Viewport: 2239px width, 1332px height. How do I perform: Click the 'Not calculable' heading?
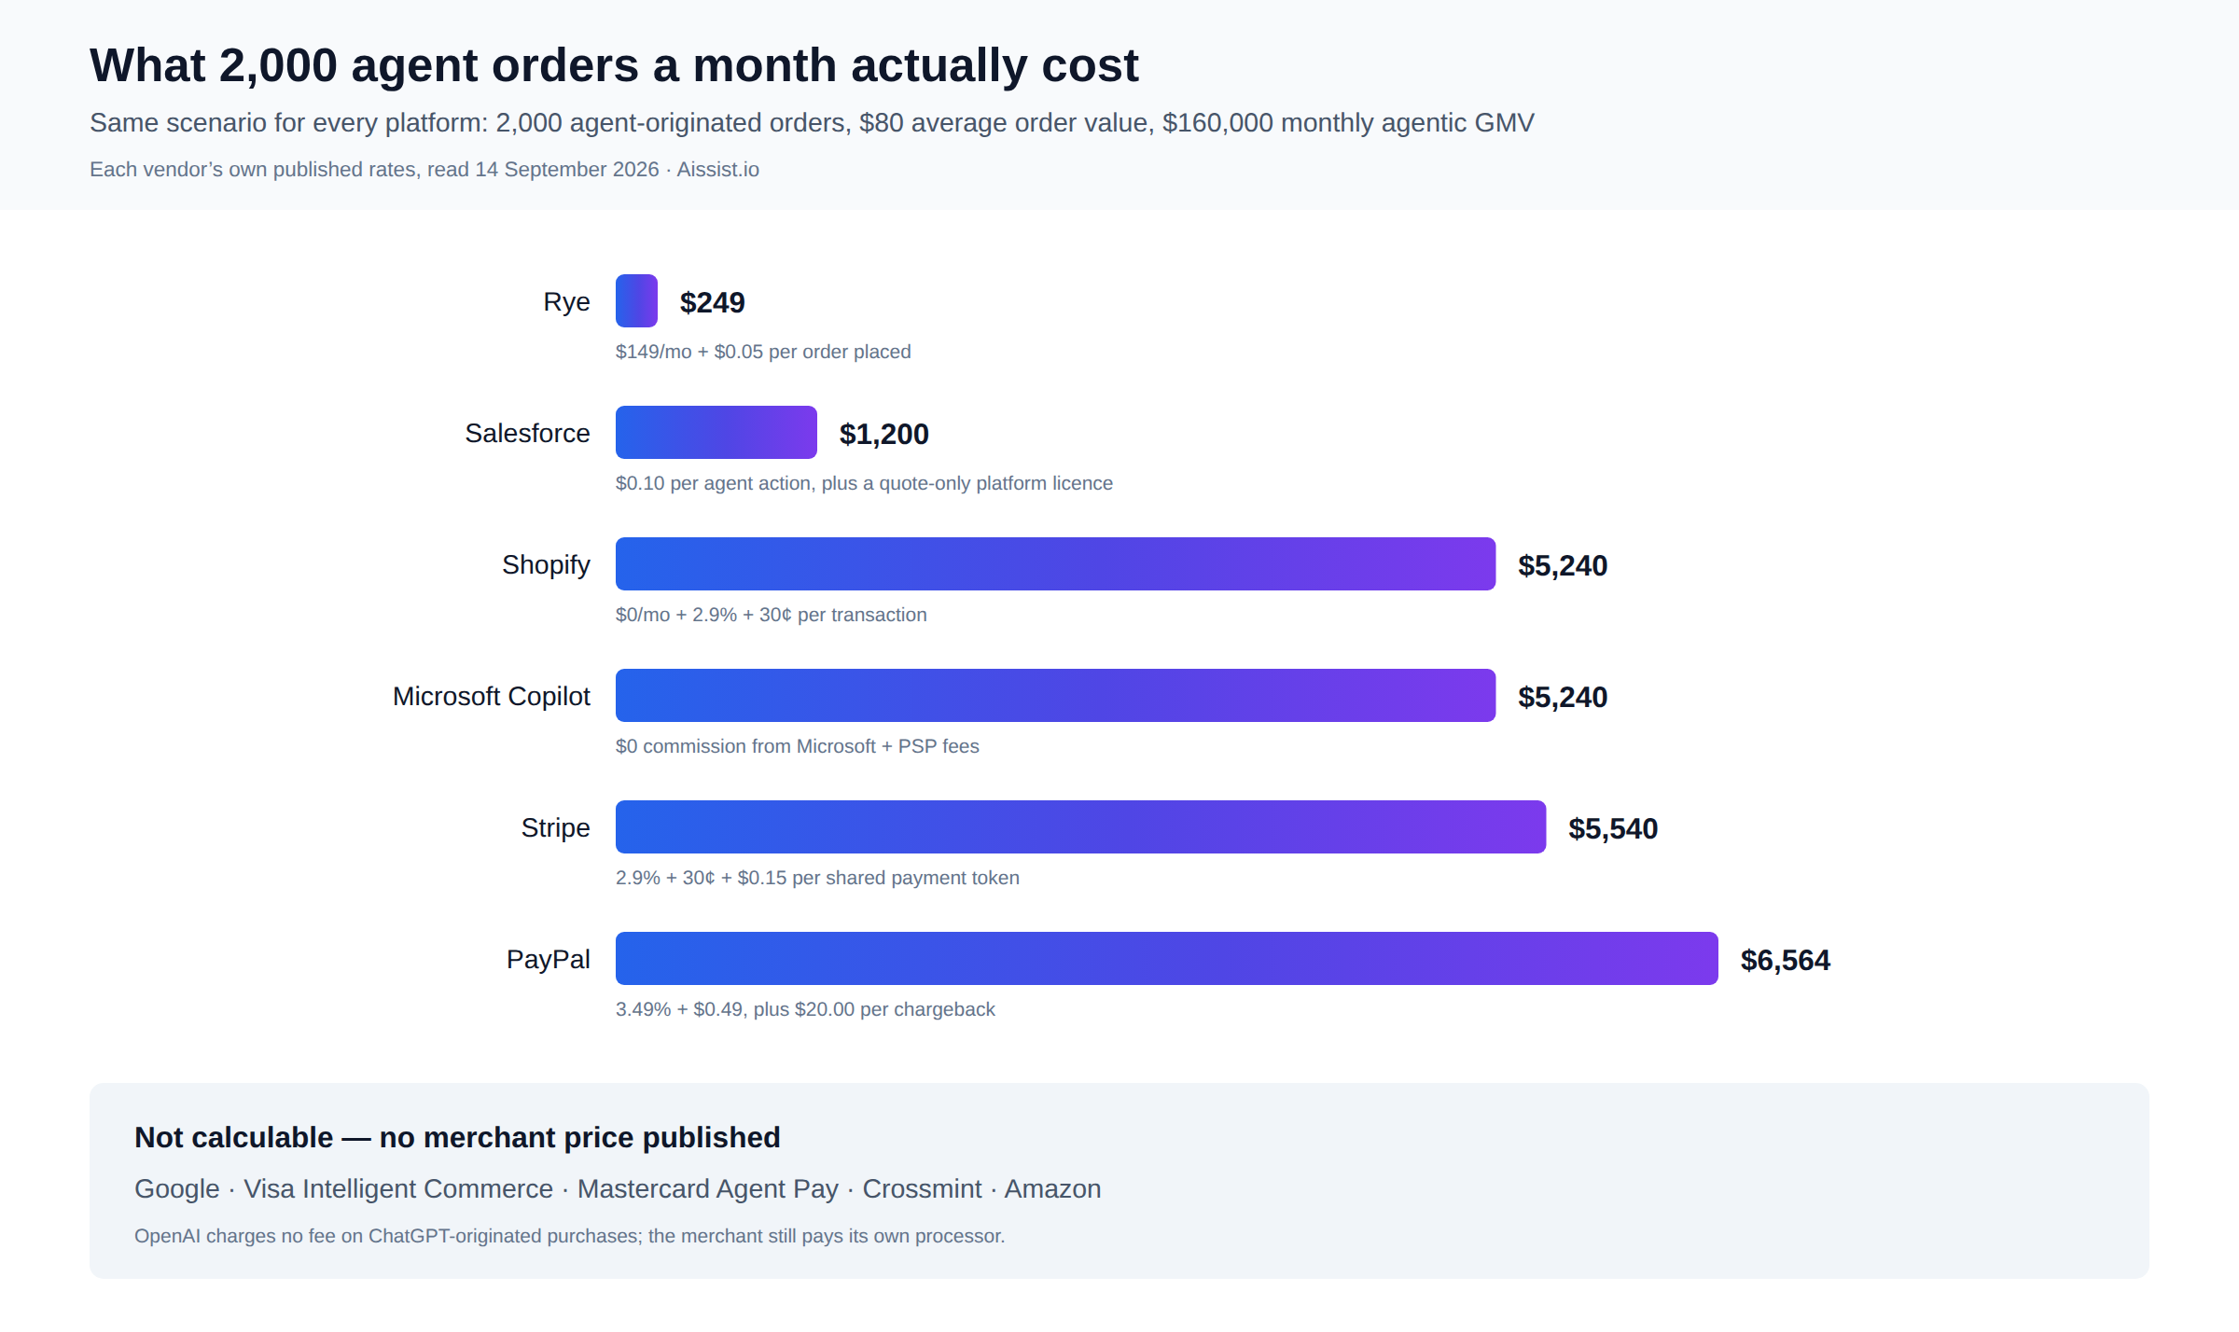[x=457, y=1137]
